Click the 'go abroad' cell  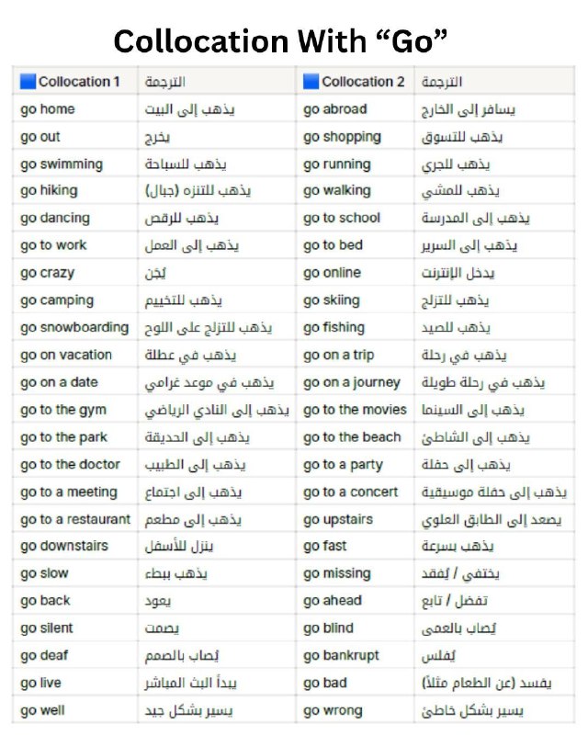[355, 109]
